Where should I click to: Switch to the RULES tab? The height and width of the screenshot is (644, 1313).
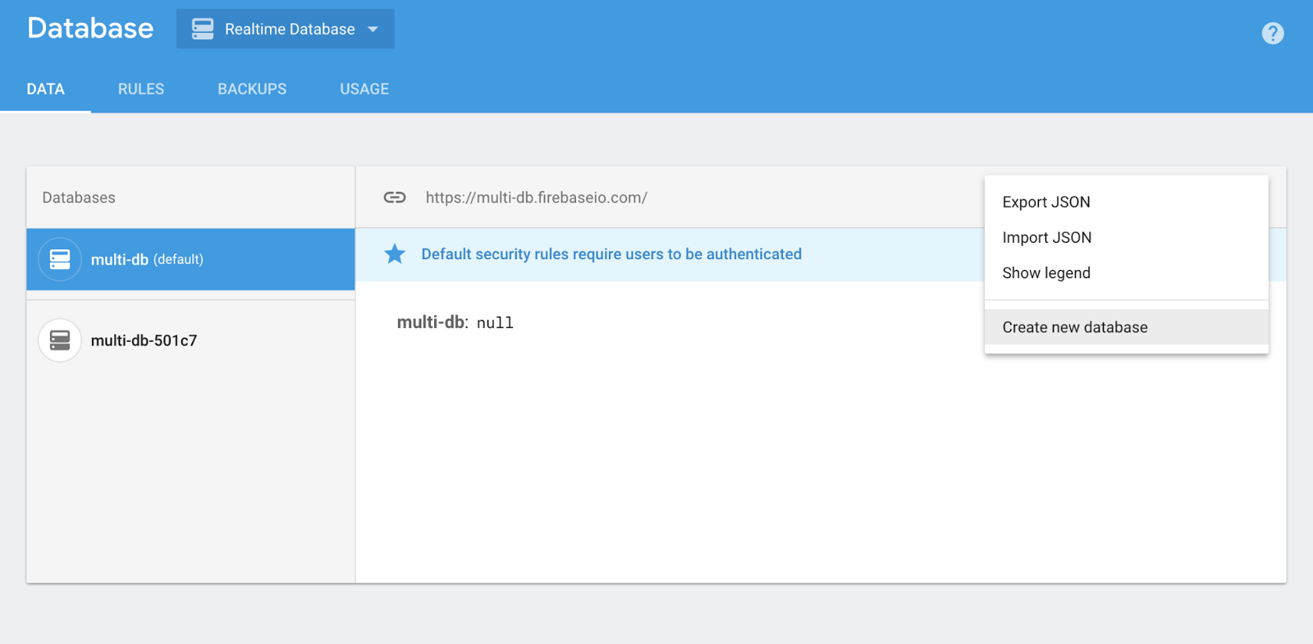[x=141, y=89]
